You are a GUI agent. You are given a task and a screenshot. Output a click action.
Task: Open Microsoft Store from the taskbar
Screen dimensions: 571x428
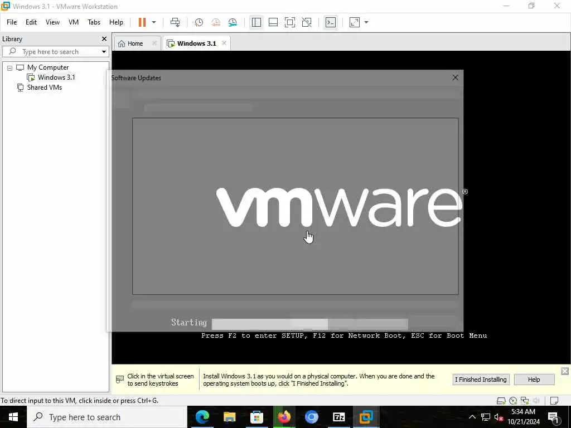click(257, 417)
